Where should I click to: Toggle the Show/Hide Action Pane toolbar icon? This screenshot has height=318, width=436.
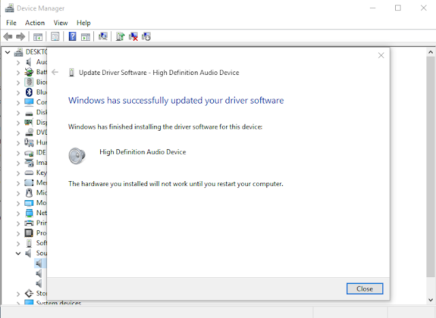(86, 36)
